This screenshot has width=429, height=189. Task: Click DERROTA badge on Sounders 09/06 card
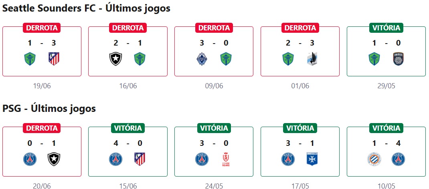click(214, 28)
